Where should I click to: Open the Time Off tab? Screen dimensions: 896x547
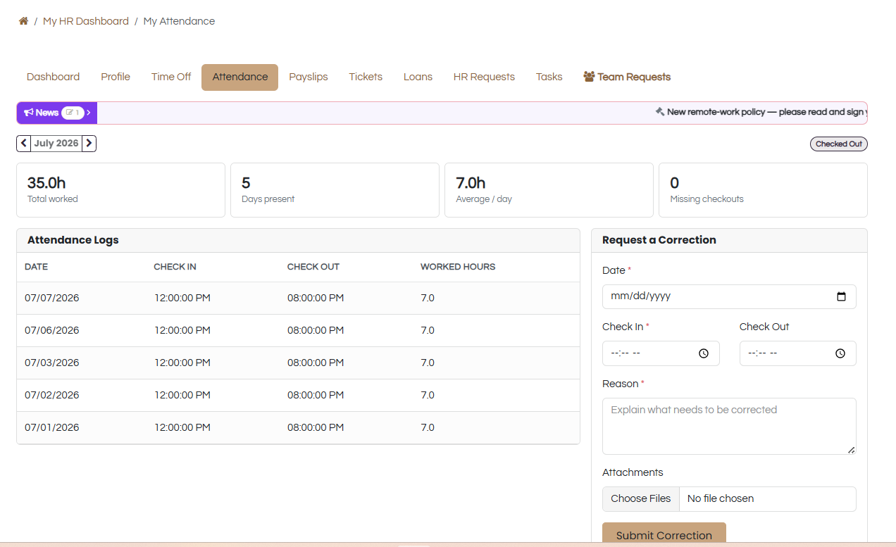(x=171, y=77)
